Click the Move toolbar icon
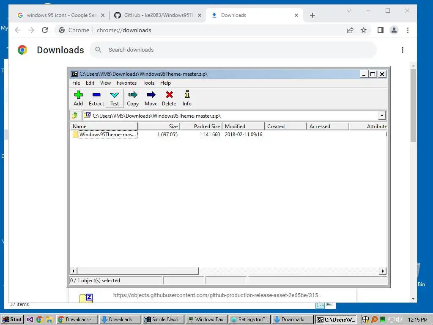Screen dimensions: 433x325 click(x=151, y=95)
